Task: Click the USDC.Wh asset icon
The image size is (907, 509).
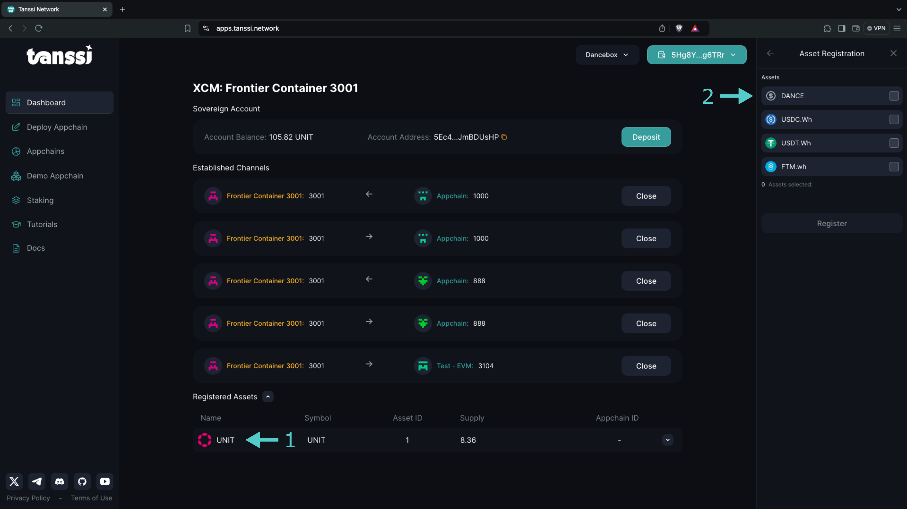Action: point(771,119)
